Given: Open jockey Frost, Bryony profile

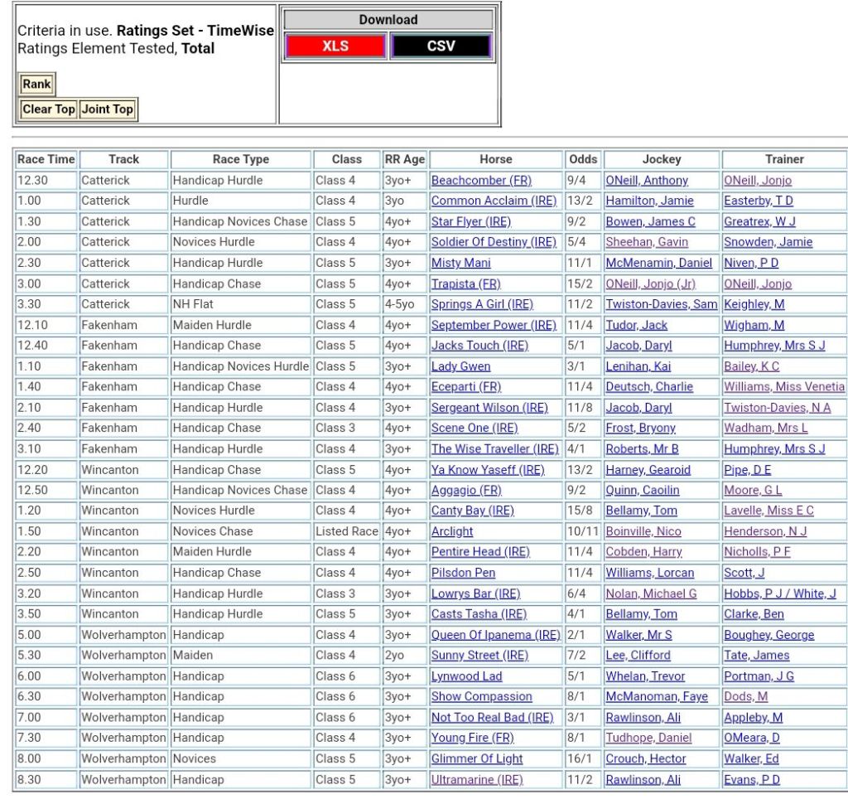Looking at the screenshot, I should tap(640, 429).
